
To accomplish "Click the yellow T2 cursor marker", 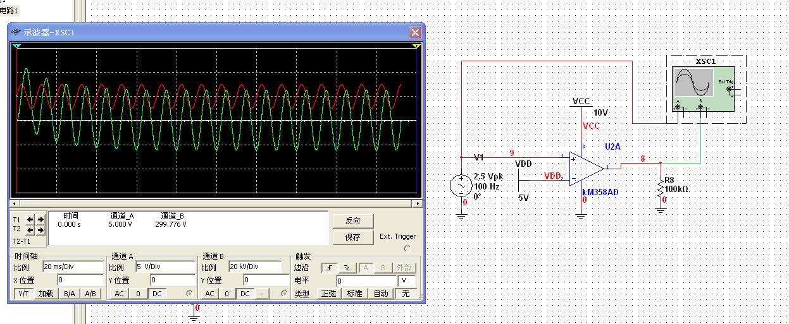I will pos(416,46).
